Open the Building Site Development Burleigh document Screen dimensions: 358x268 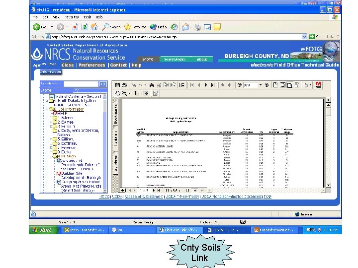click(81, 176)
